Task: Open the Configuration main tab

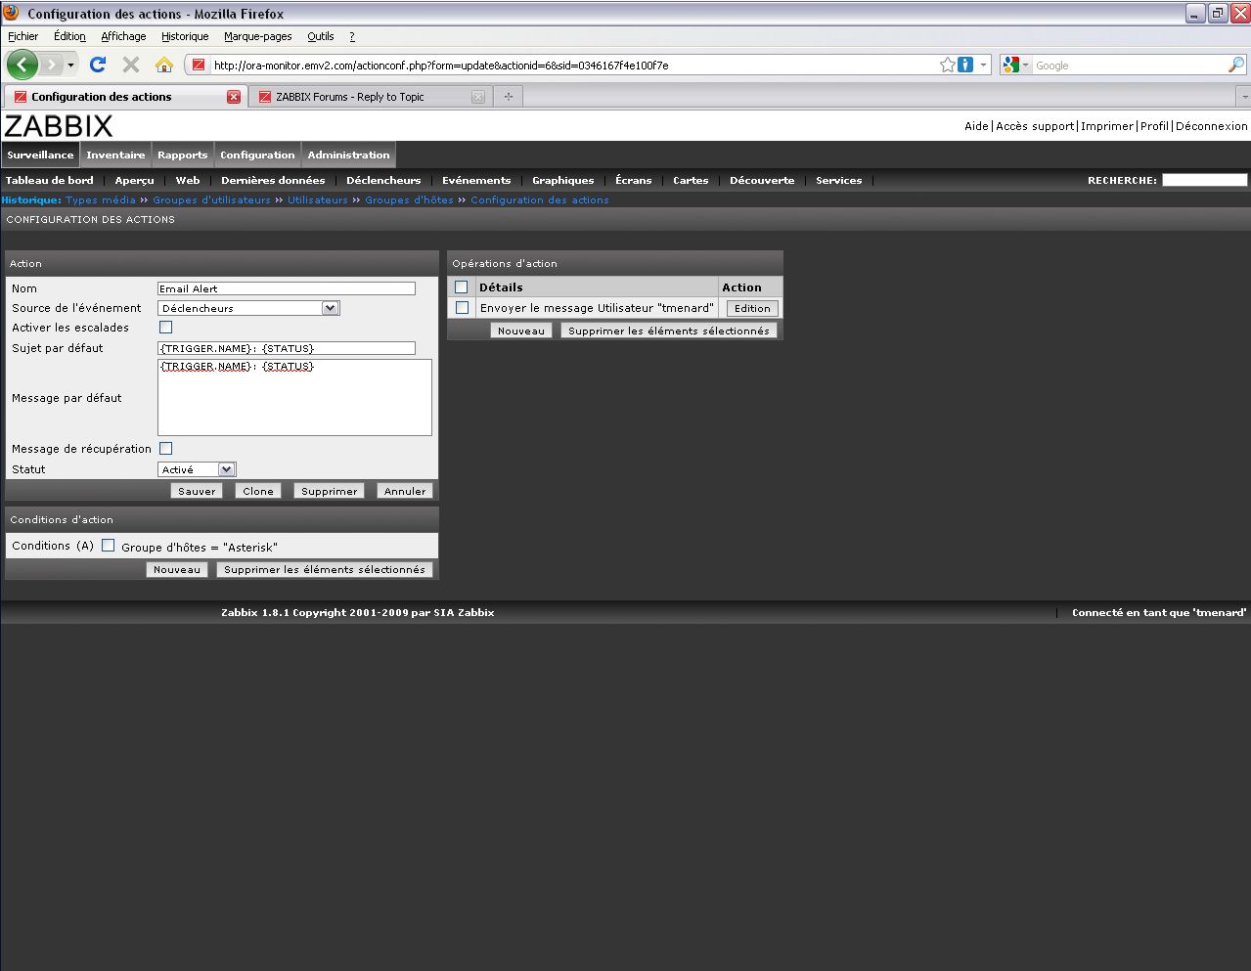Action: click(257, 154)
